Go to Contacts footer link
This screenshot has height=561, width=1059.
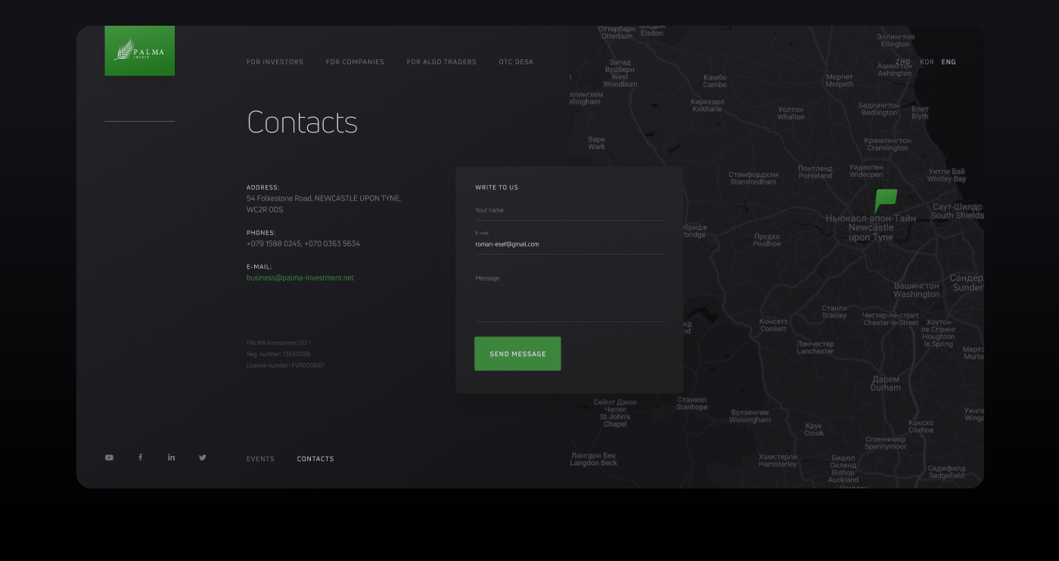315,459
